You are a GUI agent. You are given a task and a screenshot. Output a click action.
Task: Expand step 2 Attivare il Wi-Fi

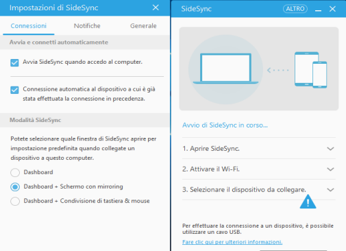259,169
